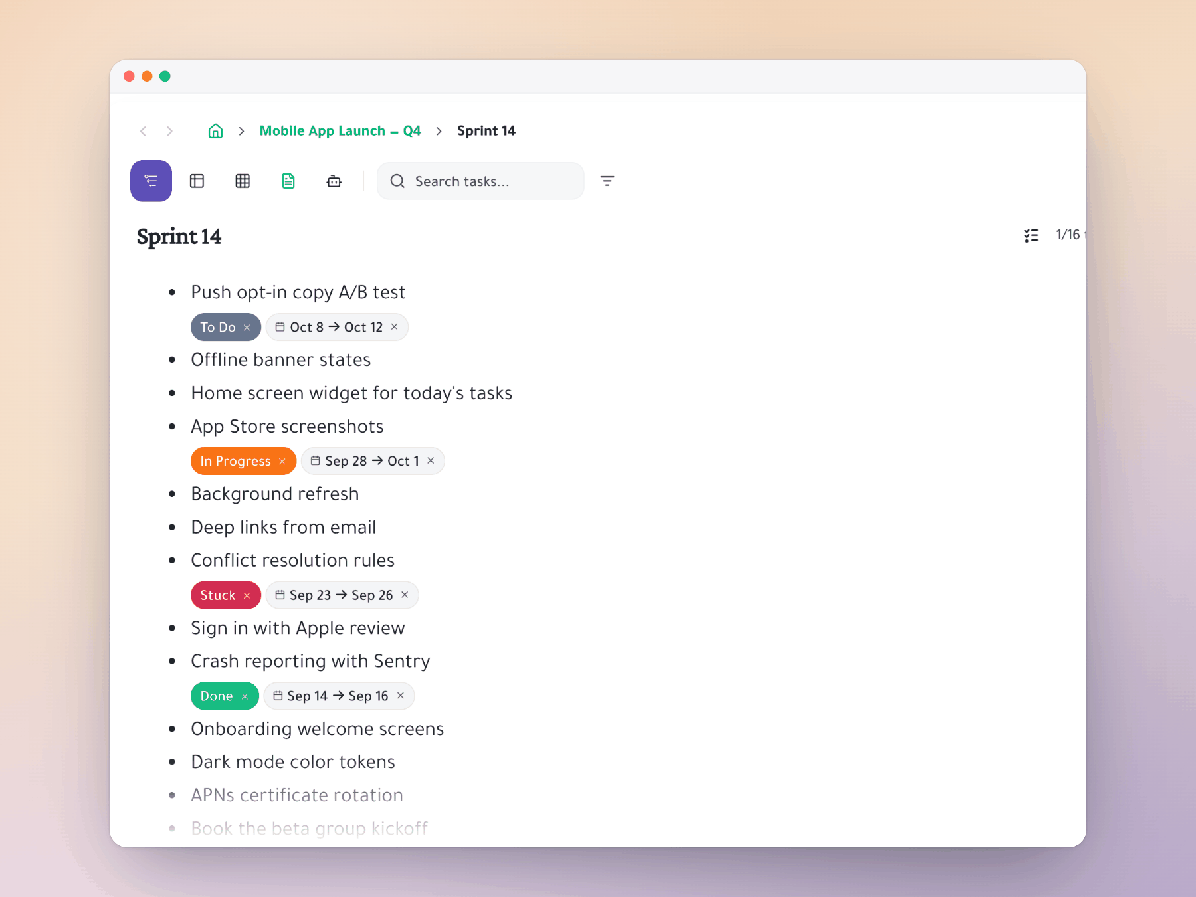The image size is (1196, 897).
Task: Open Mobile App Launch – Q4 breadcrumb
Action: coord(340,131)
